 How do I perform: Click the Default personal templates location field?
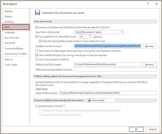pos(116,69)
